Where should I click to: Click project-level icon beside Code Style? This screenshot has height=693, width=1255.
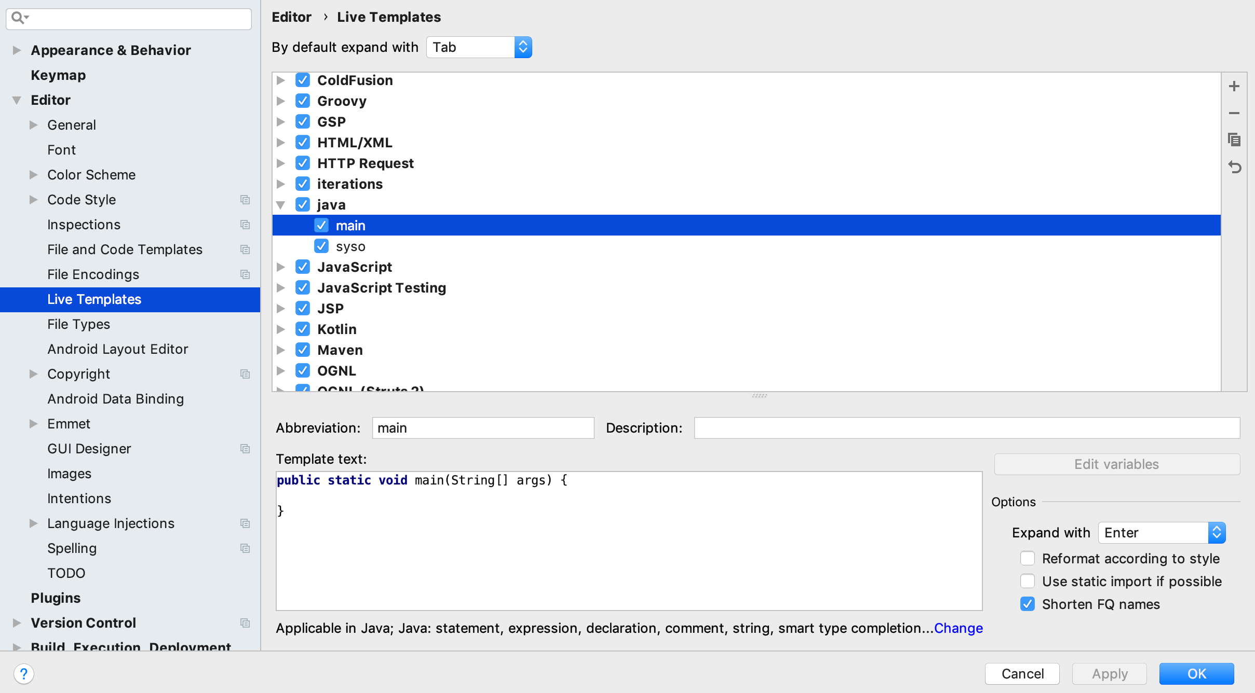click(x=245, y=200)
